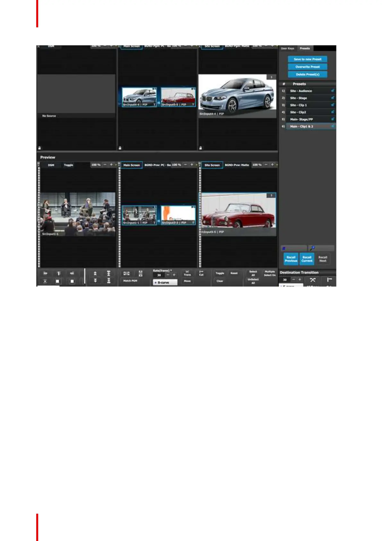Switch to the User Keys tab
Screen dimensions: 382x541
[x=287, y=49]
